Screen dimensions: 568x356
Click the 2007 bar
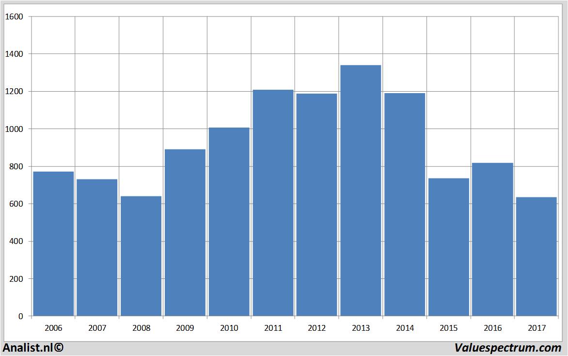point(97,247)
